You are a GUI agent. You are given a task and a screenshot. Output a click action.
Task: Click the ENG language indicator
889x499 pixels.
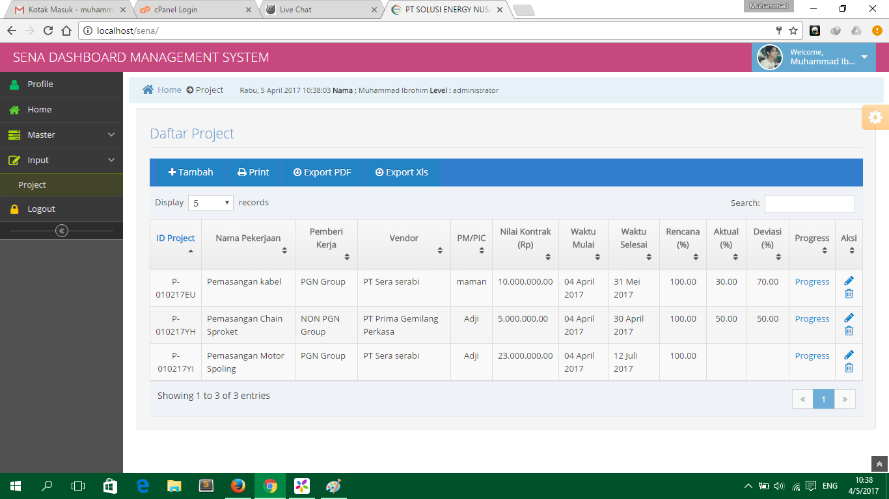tap(830, 486)
